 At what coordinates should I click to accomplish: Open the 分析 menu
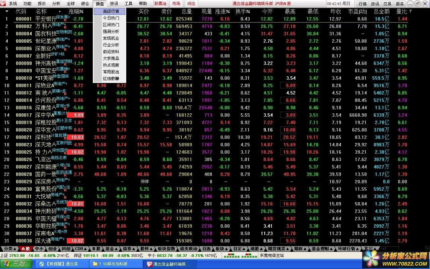pyautogui.click(x=56, y=4)
